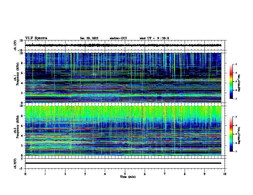Click time axis tick label "3"
Image resolution: width=253 pixels, height=195 pixels.
(85, 174)
